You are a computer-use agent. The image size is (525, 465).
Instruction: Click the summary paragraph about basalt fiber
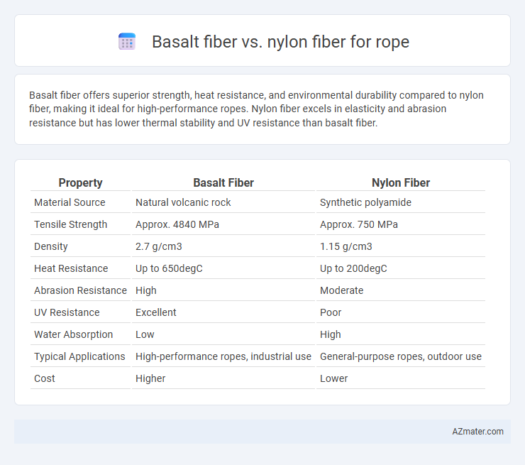pos(256,109)
